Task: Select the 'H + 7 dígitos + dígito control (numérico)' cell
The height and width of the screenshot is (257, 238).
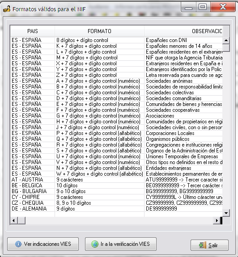Action: 100,122
